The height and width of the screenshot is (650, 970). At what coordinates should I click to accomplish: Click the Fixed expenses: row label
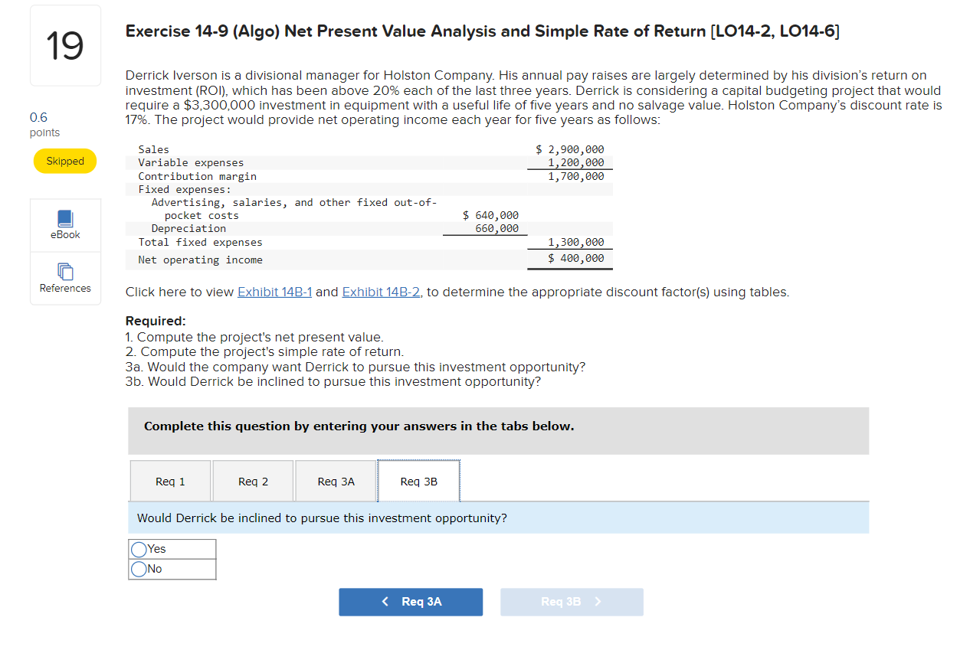(x=185, y=189)
